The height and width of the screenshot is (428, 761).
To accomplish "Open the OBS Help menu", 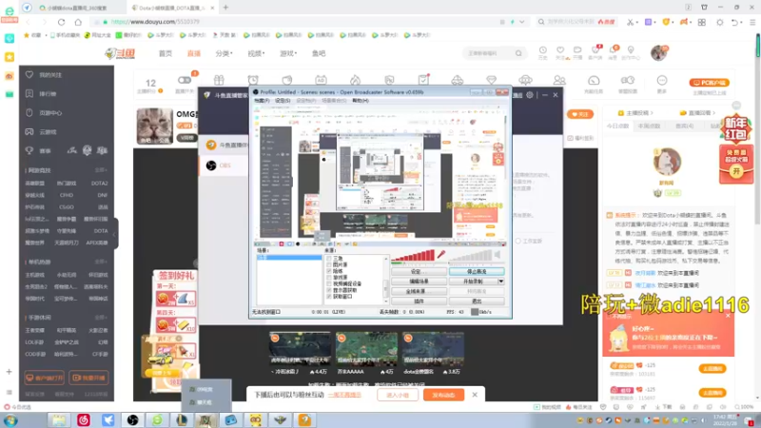I will 361,101.
